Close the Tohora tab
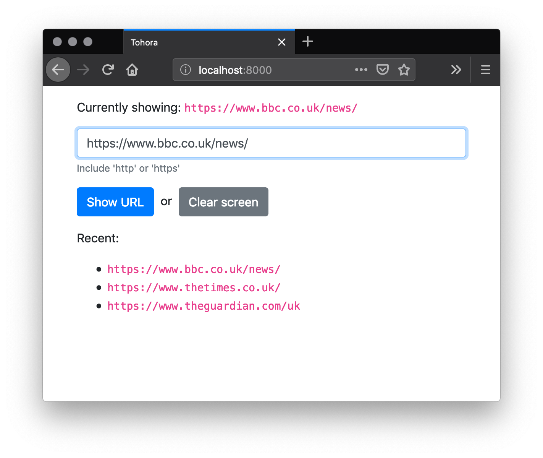 282,42
